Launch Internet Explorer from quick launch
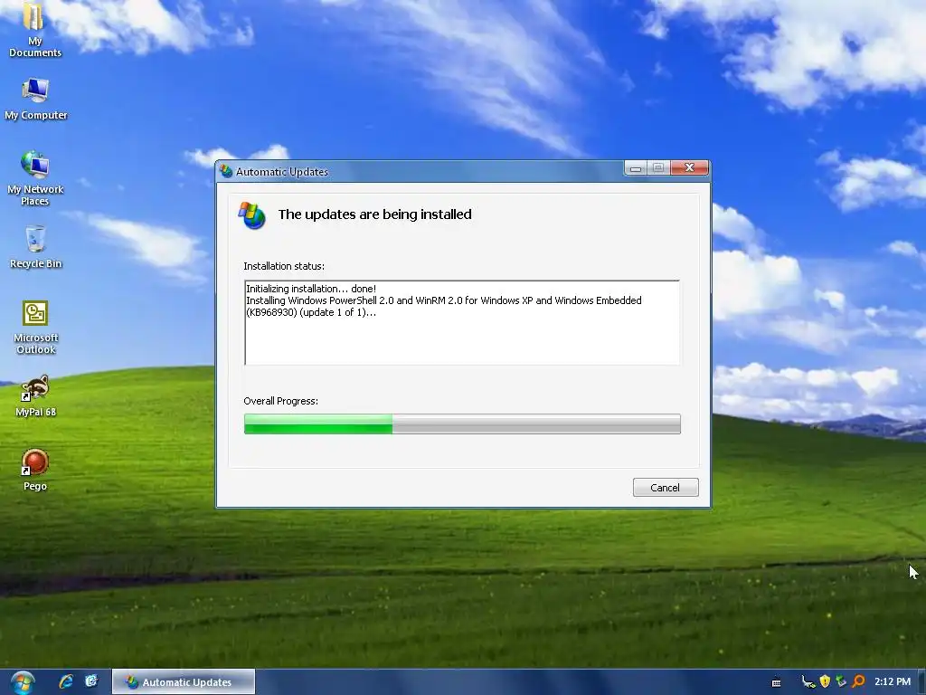 pos(65,681)
